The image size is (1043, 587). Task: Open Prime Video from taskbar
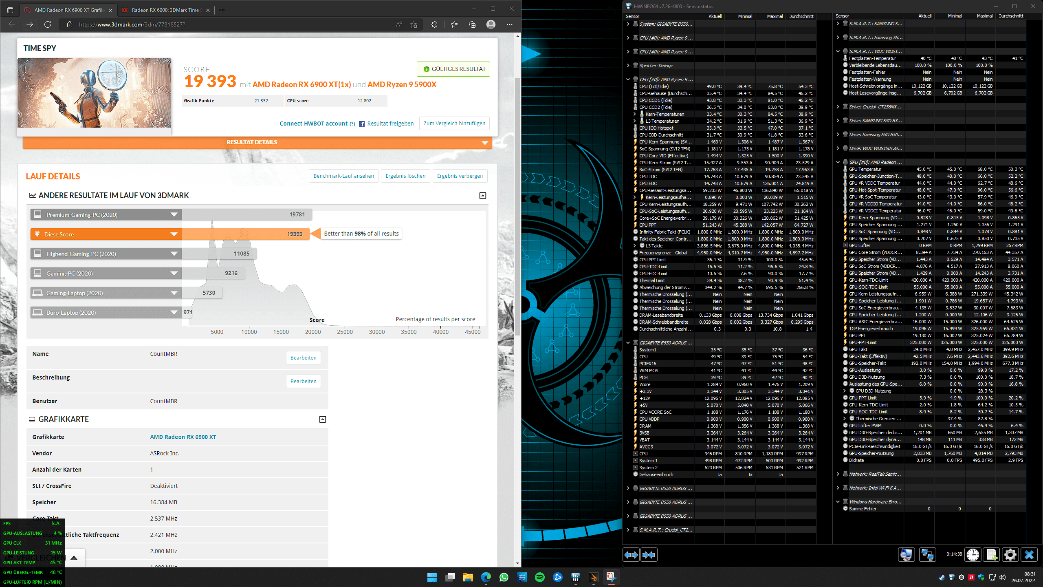coord(521,577)
